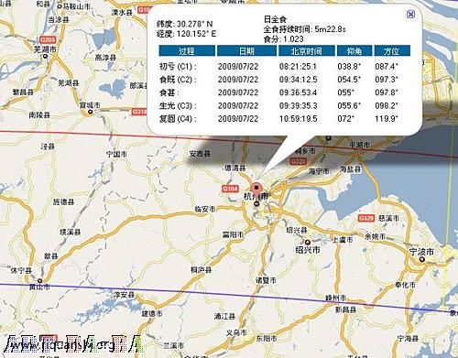Select the 北京时间 column header
The height and width of the screenshot is (358, 458).
click(306, 50)
